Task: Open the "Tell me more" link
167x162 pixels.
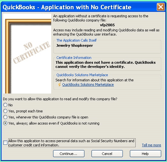Action: pyautogui.click(x=151, y=145)
